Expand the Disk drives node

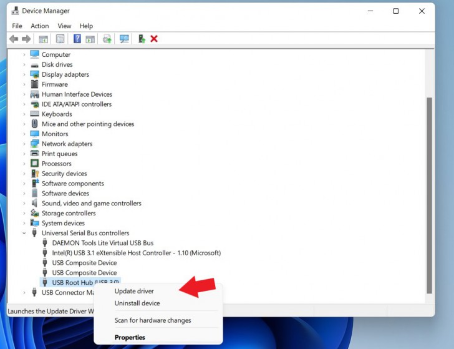(x=24, y=64)
